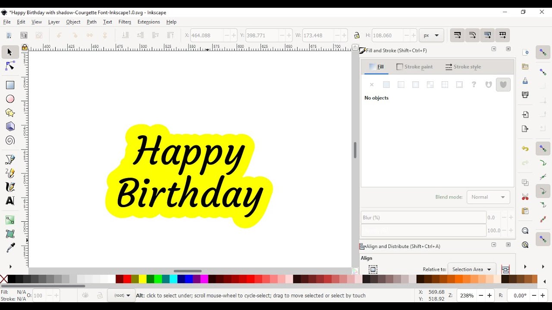Select the Rectangle tool
This screenshot has height=310, width=552.
click(10, 85)
